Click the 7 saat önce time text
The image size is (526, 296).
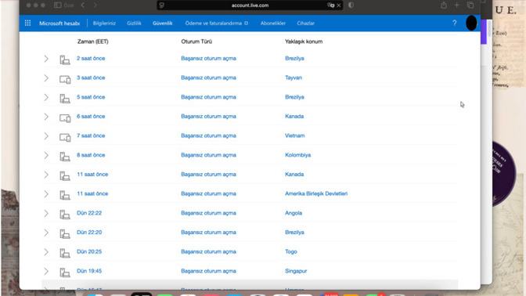(x=91, y=135)
